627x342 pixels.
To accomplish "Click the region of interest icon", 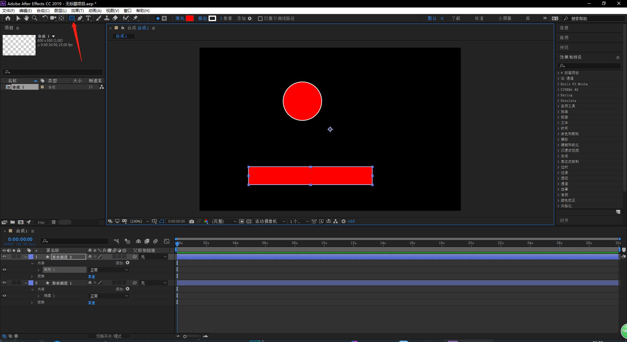I will coord(241,221).
